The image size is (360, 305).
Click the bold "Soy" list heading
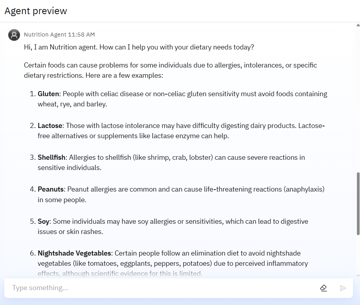(44, 221)
